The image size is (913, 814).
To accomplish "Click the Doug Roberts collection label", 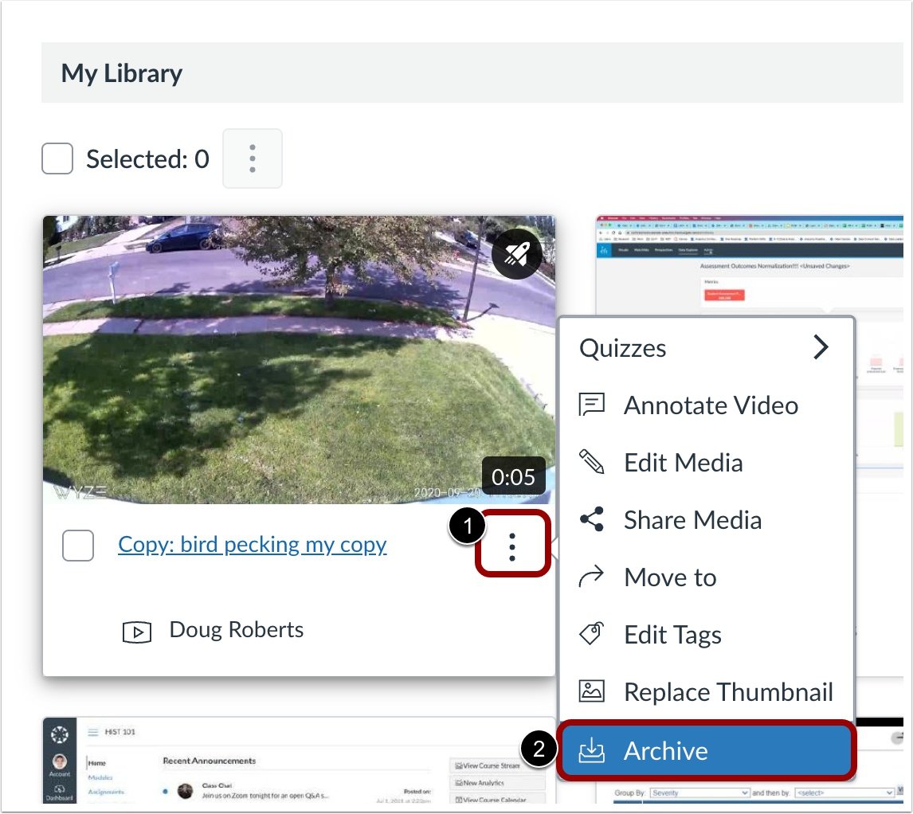I will pyautogui.click(x=236, y=630).
